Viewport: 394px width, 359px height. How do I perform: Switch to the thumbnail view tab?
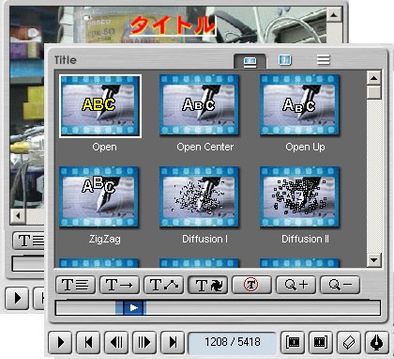point(250,61)
